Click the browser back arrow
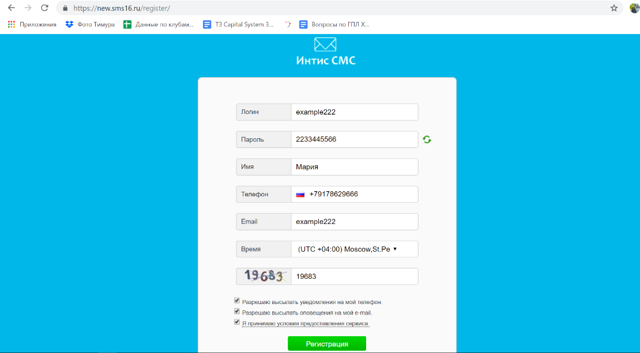The width and height of the screenshot is (640, 353). tap(12, 7)
